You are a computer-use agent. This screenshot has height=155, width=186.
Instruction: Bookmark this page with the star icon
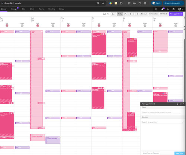[103, 3]
